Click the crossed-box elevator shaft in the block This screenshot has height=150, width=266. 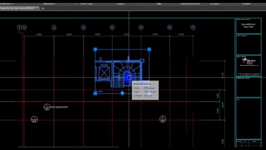point(104,73)
